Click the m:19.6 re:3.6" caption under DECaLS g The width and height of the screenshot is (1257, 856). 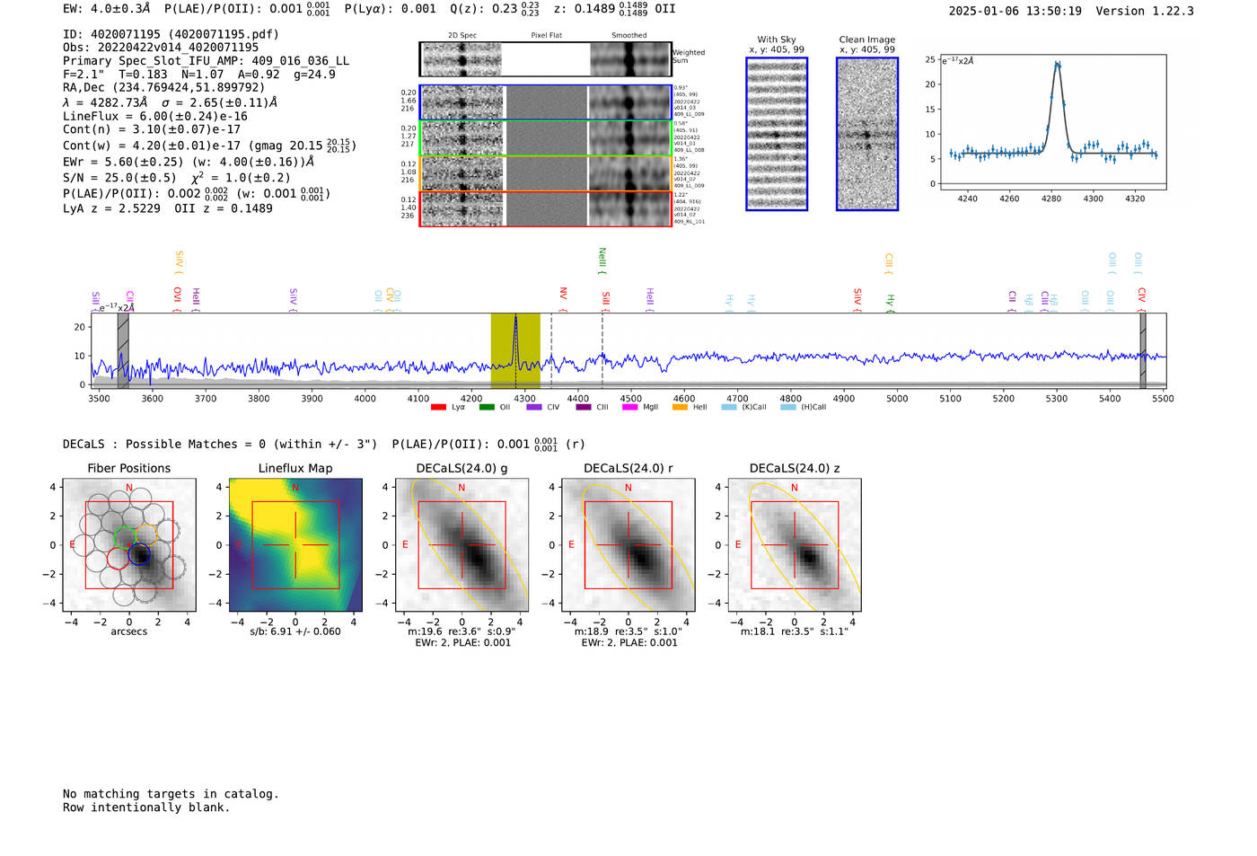(461, 631)
